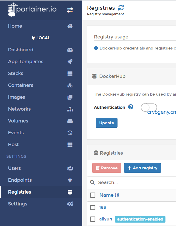Click the authentication-enabled badge
This screenshot has width=176, height=226.
coord(140,219)
